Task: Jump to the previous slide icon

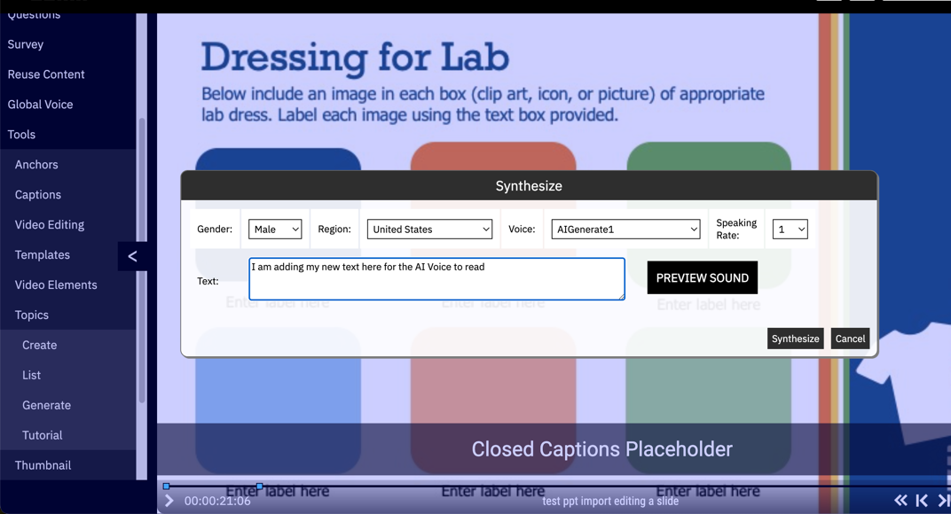Action: [922, 500]
